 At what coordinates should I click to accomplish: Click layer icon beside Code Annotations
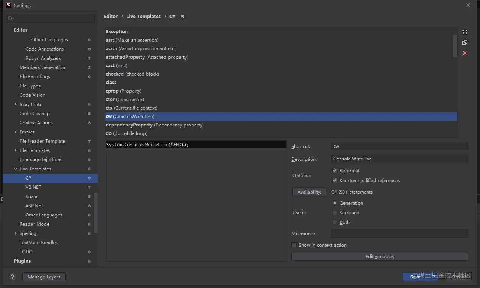89,49
